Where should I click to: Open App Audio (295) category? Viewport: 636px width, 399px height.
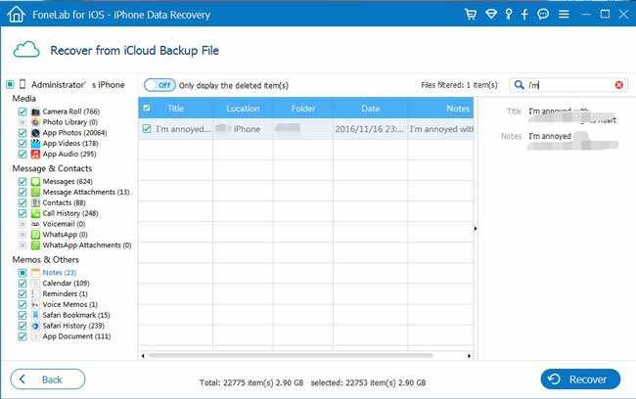click(x=69, y=155)
